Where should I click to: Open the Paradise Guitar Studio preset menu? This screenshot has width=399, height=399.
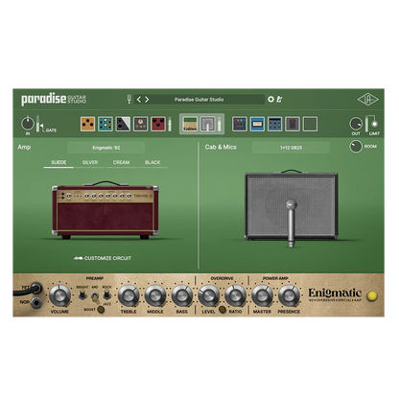coord(199,100)
